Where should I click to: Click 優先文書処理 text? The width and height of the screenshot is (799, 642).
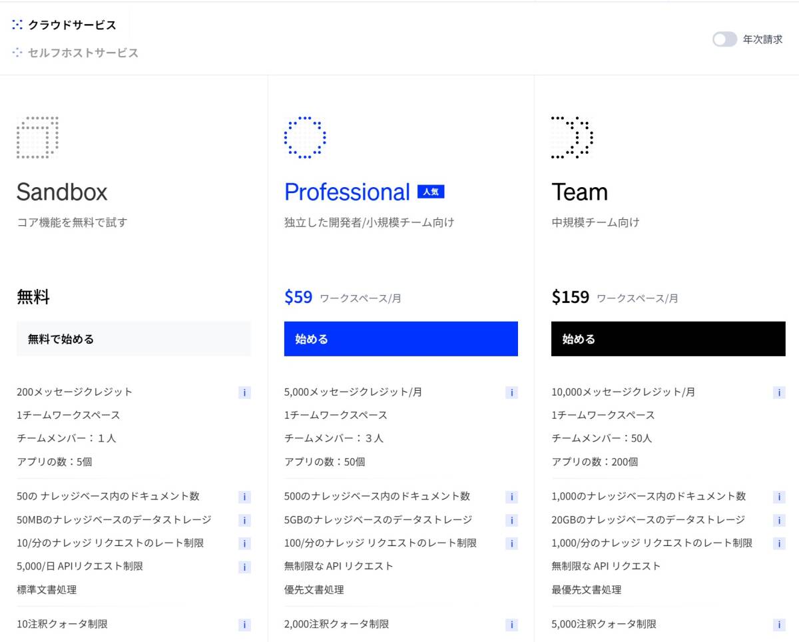pos(314,589)
